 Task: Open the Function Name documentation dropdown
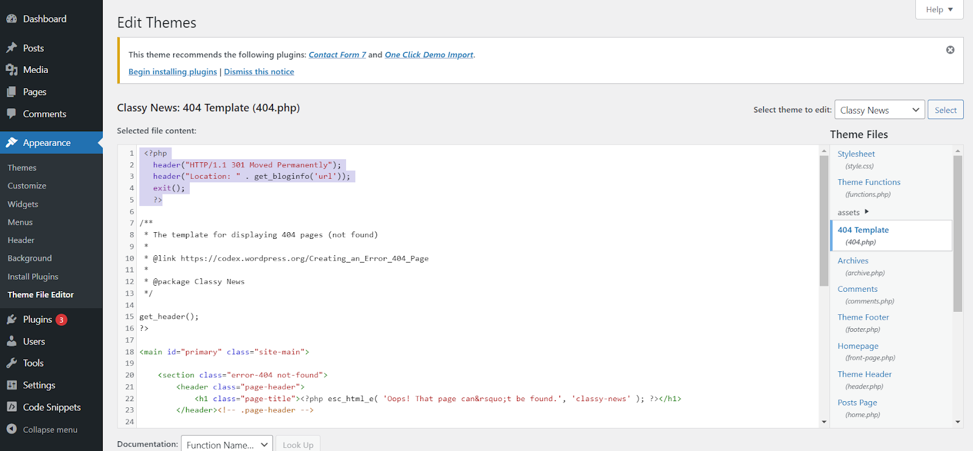point(227,444)
